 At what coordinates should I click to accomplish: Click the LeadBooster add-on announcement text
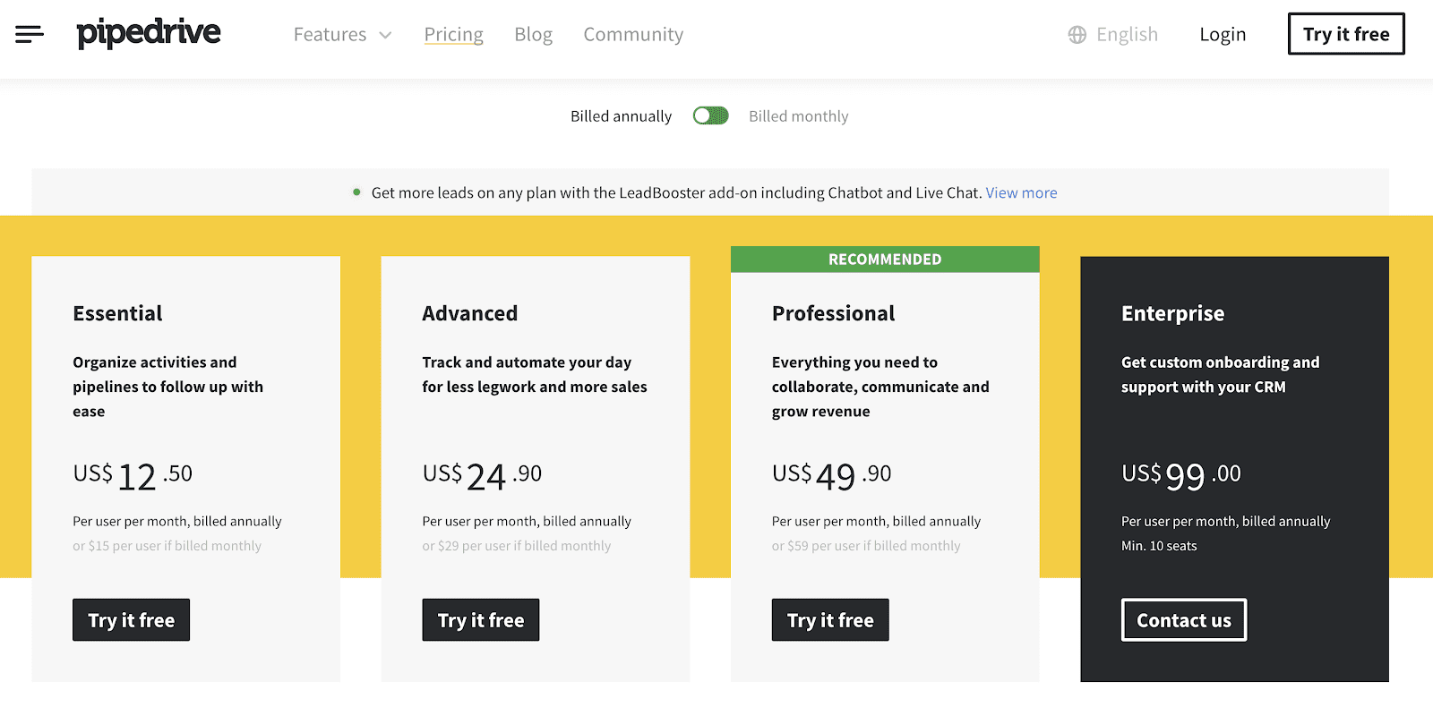[676, 192]
